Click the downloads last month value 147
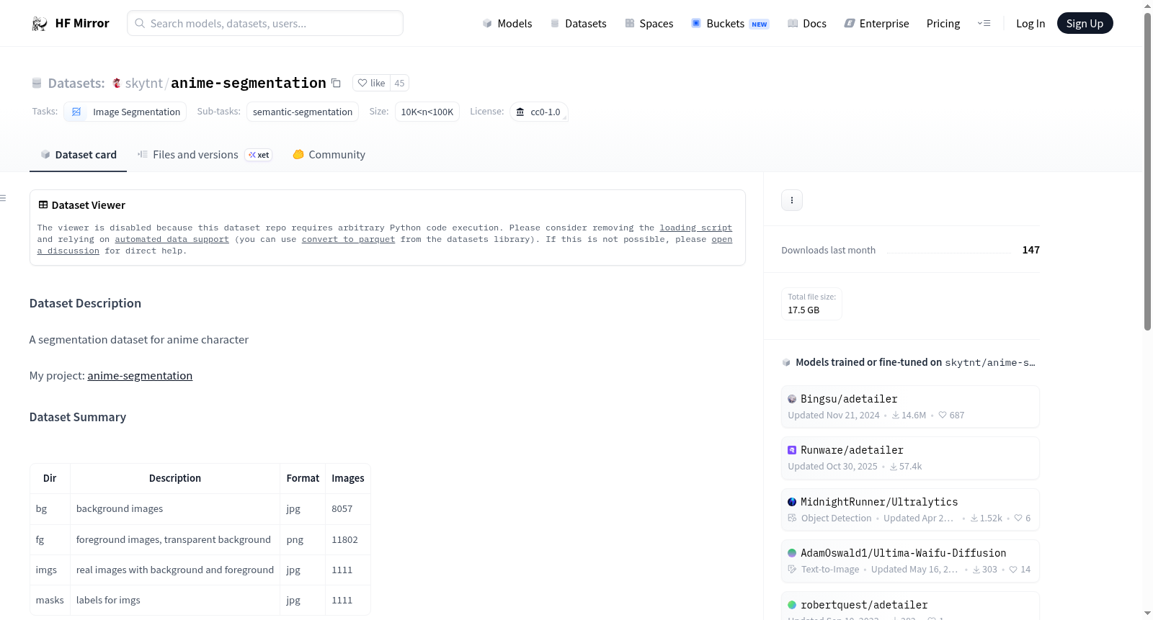 click(x=1031, y=250)
